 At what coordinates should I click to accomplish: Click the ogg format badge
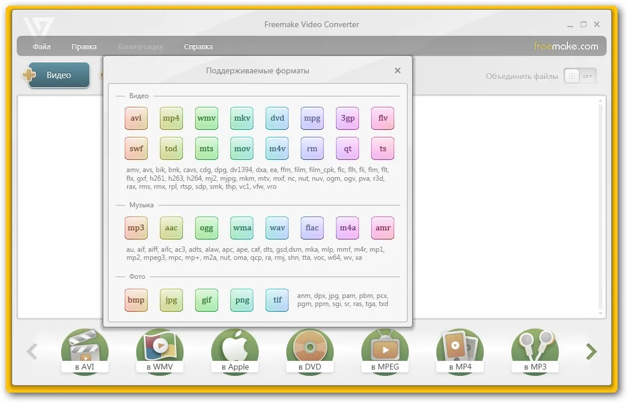coord(207,228)
